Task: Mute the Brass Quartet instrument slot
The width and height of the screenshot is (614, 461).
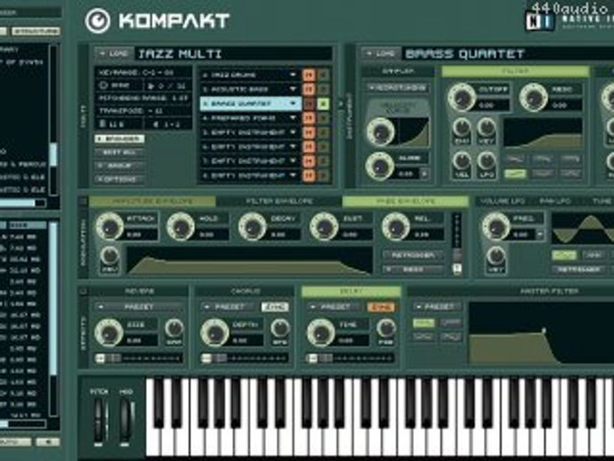Action: click(309, 104)
